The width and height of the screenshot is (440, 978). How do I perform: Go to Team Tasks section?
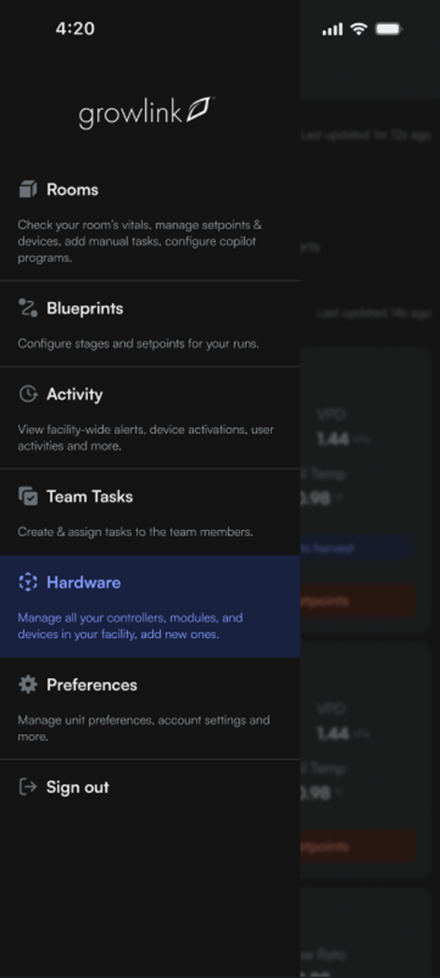point(150,512)
